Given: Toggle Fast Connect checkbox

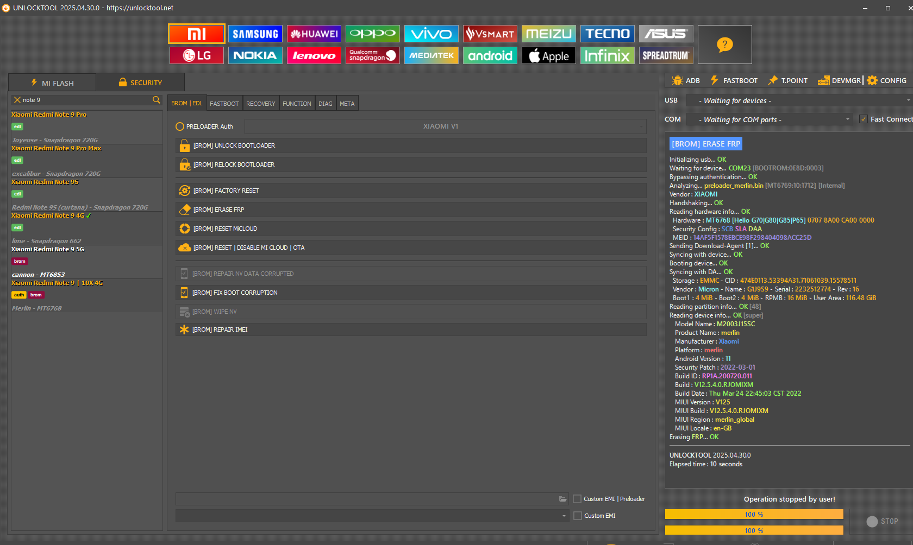Looking at the screenshot, I should coord(864,119).
